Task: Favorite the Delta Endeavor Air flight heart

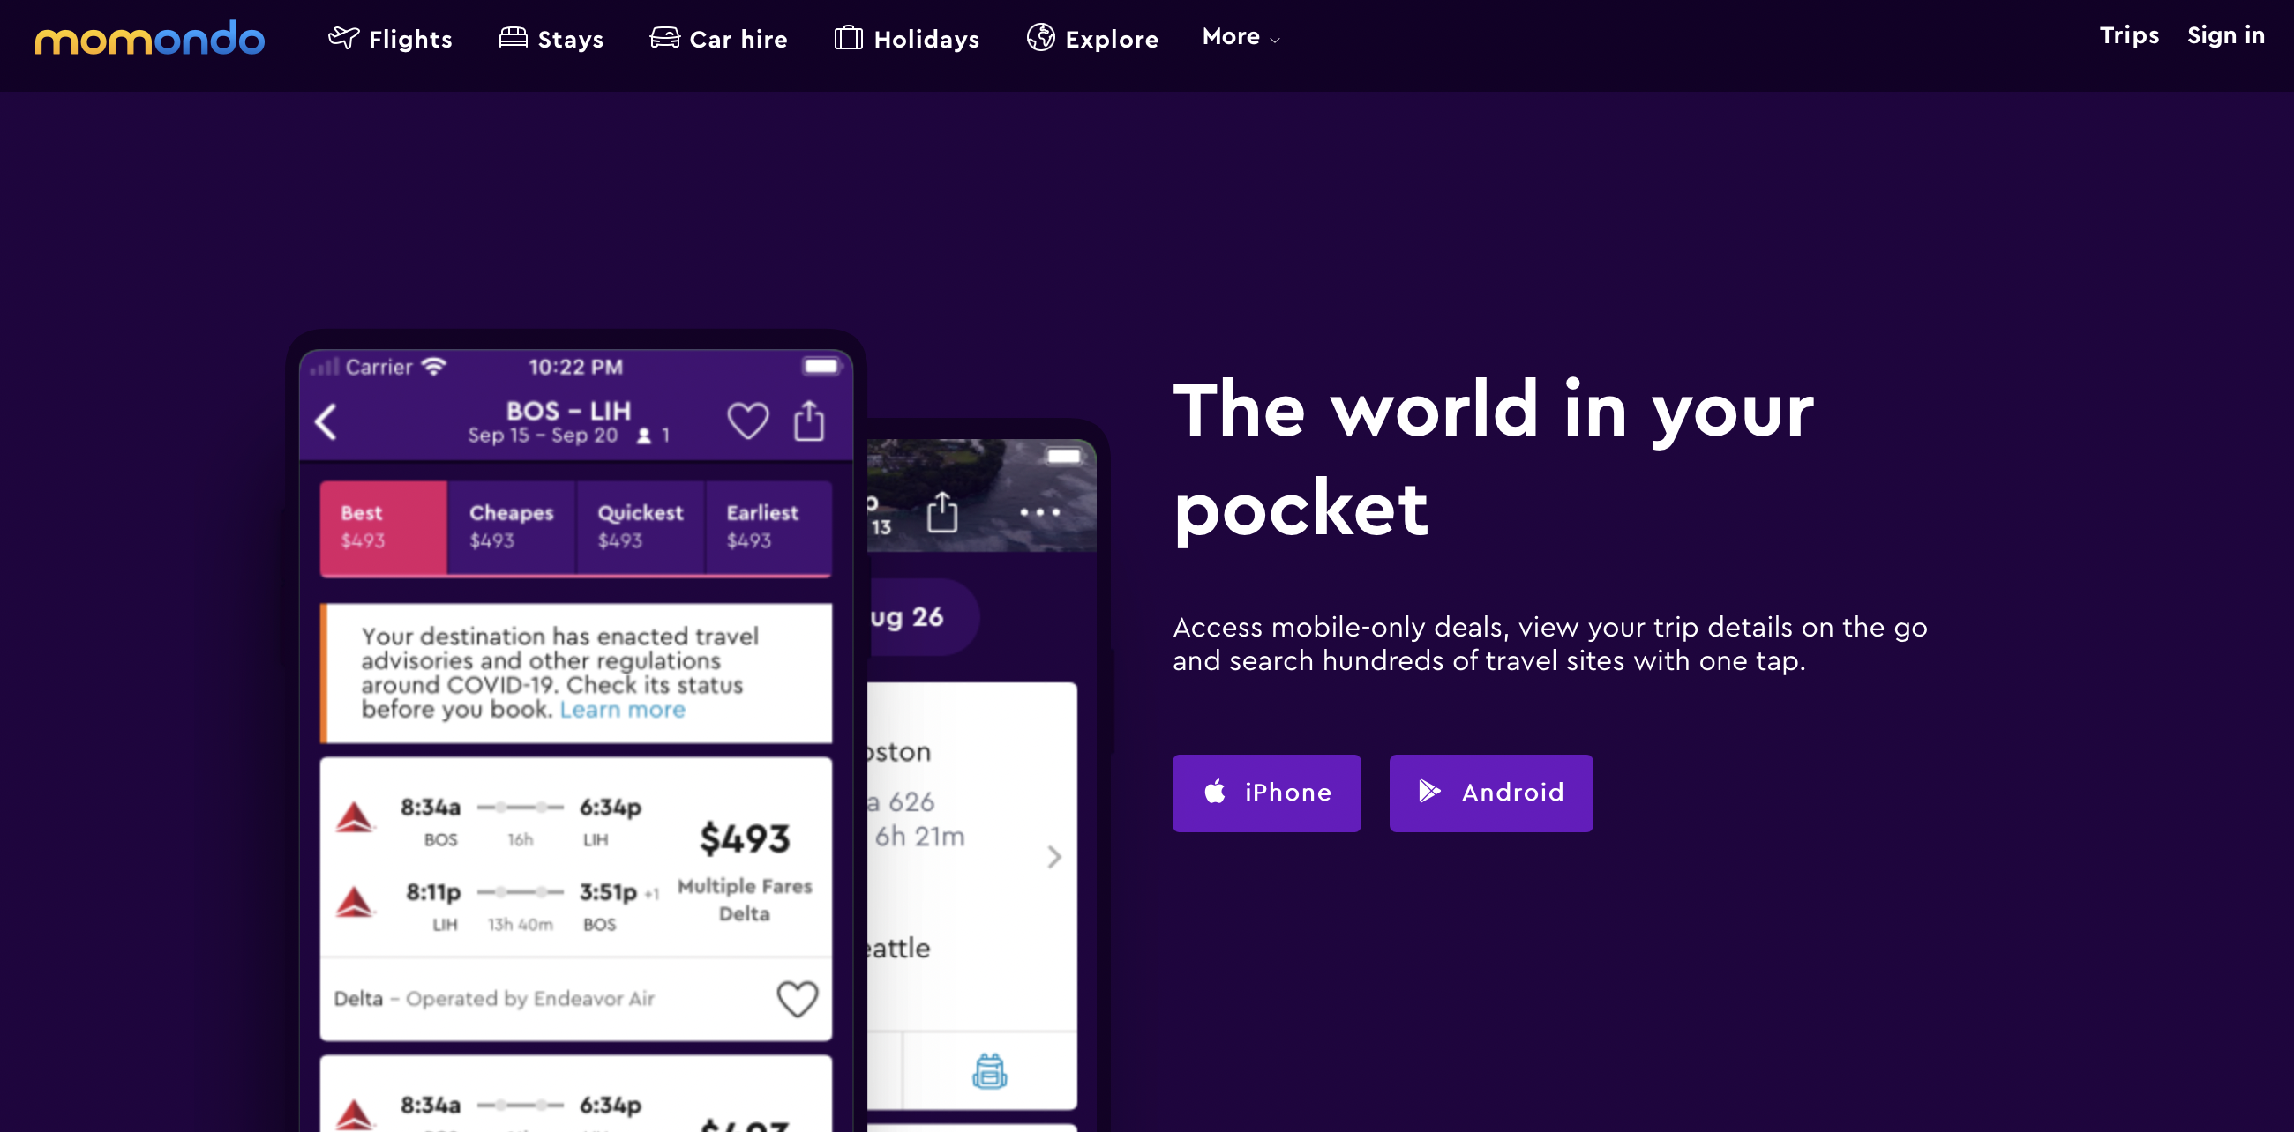Action: [x=796, y=999]
